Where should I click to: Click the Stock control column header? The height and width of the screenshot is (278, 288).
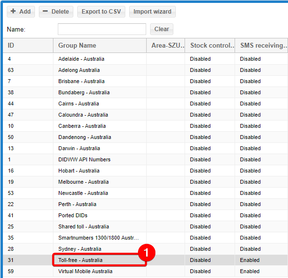coord(210,45)
